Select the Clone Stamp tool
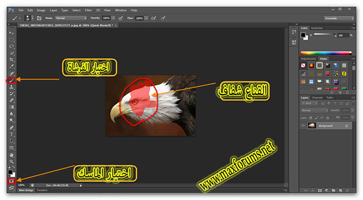 11,87
